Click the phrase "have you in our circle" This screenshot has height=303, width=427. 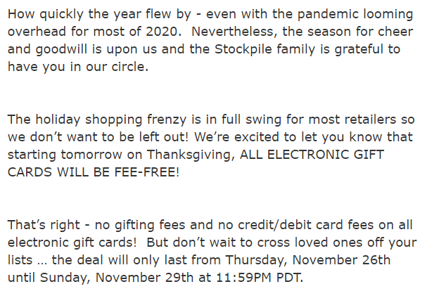[77, 67]
